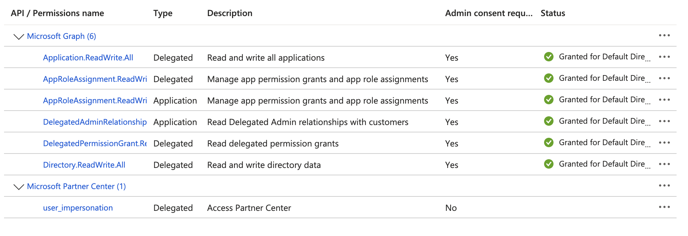Viewport: 688px width, 236px height.
Task: Open more options for DelegatedPermissionGrant row
Action: pyautogui.click(x=664, y=143)
